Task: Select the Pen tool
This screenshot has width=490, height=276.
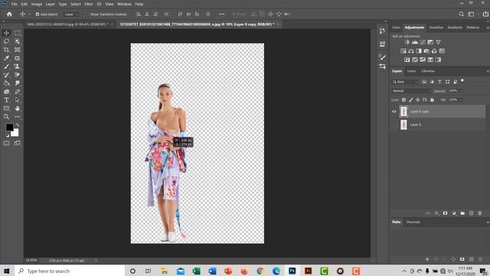Action: pyautogui.click(x=17, y=92)
